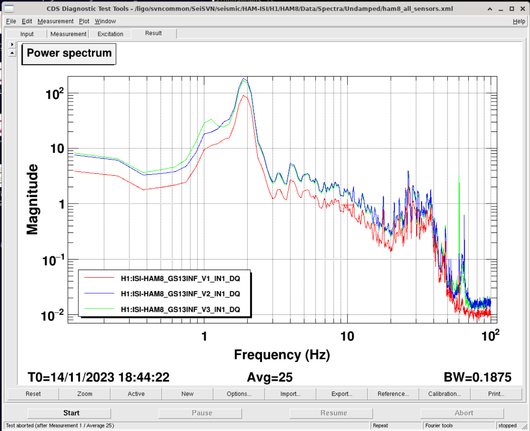Click the red V1 legend line sample

[99, 278]
